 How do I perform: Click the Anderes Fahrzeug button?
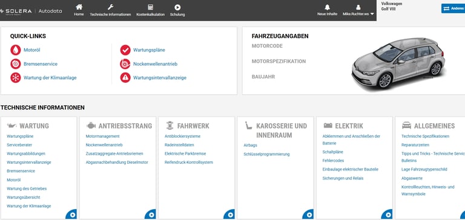pos(453,8)
